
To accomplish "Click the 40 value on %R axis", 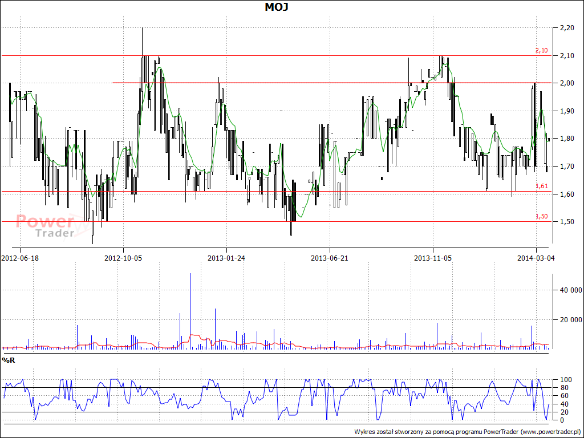I will (x=563, y=404).
